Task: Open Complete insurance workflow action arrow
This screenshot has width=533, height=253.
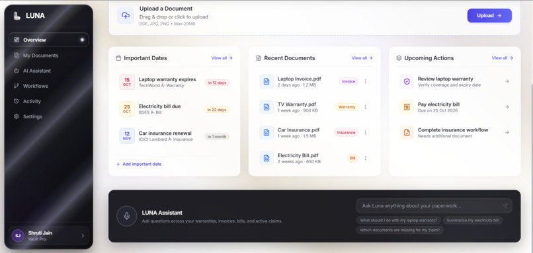Action: (507, 132)
